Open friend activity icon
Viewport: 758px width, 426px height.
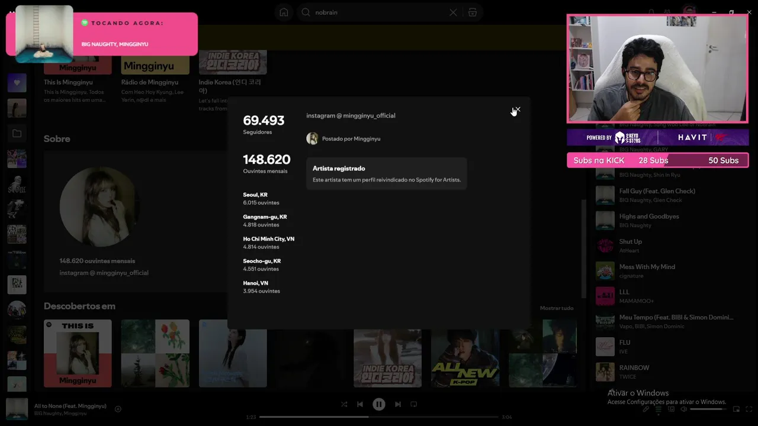pos(667,12)
